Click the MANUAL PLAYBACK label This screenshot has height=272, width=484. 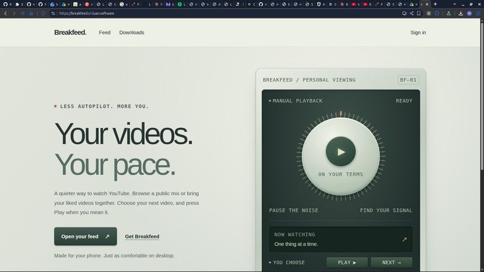point(297,101)
